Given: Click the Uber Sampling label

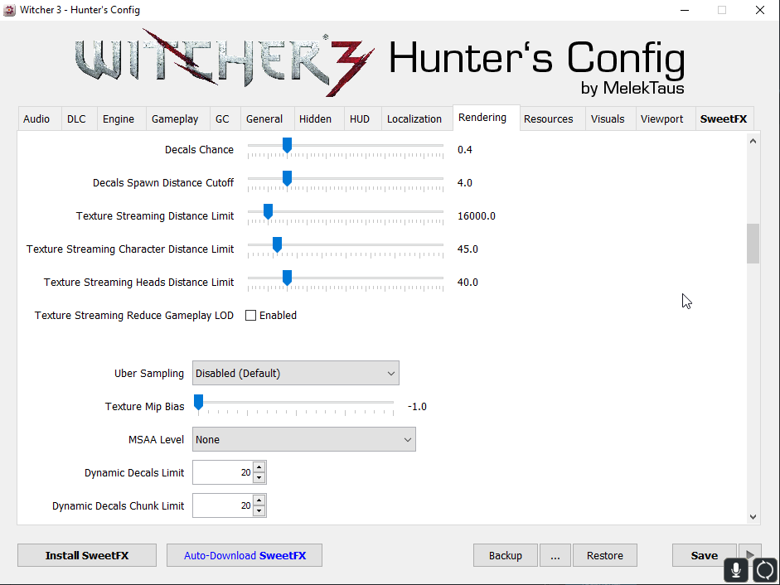Looking at the screenshot, I should pyautogui.click(x=149, y=374).
